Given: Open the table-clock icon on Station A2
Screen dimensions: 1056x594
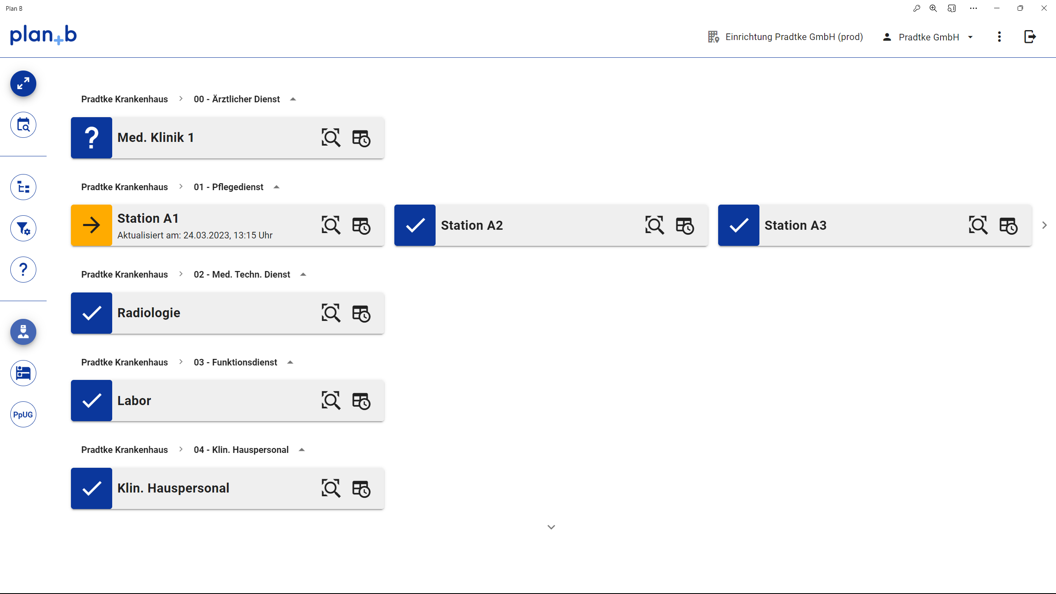Looking at the screenshot, I should (685, 226).
